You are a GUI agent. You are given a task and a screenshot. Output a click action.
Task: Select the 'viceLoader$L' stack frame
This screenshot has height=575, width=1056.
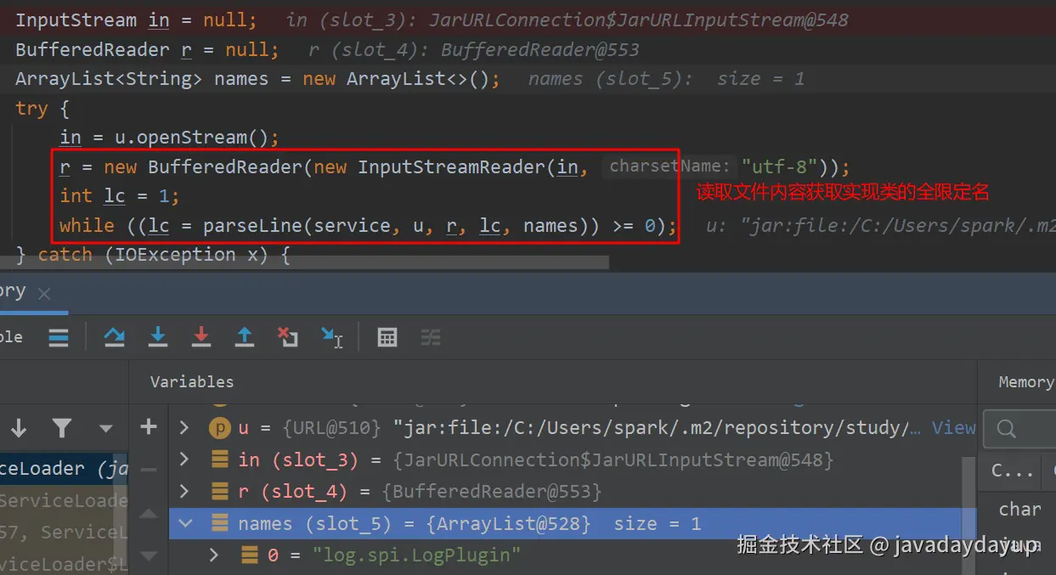pos(64,563)
